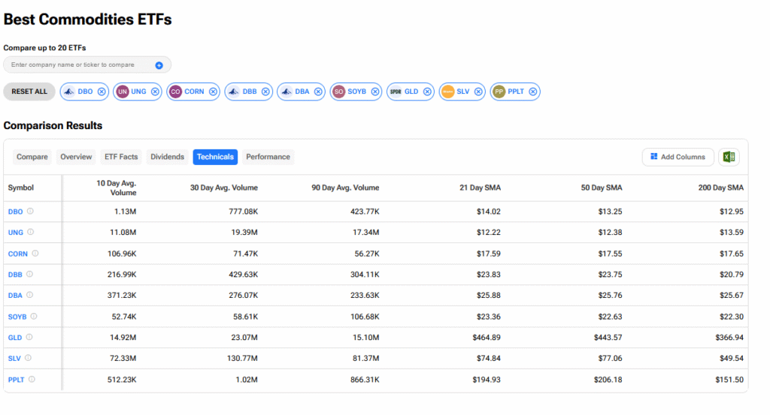Click the PP logo on PPLT chip
770x415 pixels.
click(499, 92)
